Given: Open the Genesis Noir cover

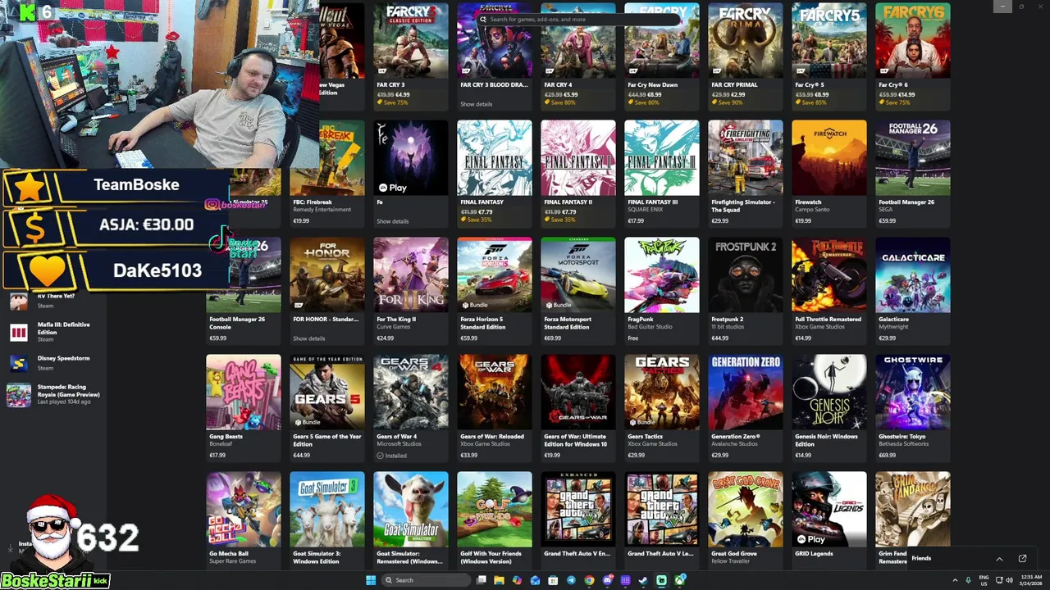Looking at the screenshot, I should (x=829, y=392).
